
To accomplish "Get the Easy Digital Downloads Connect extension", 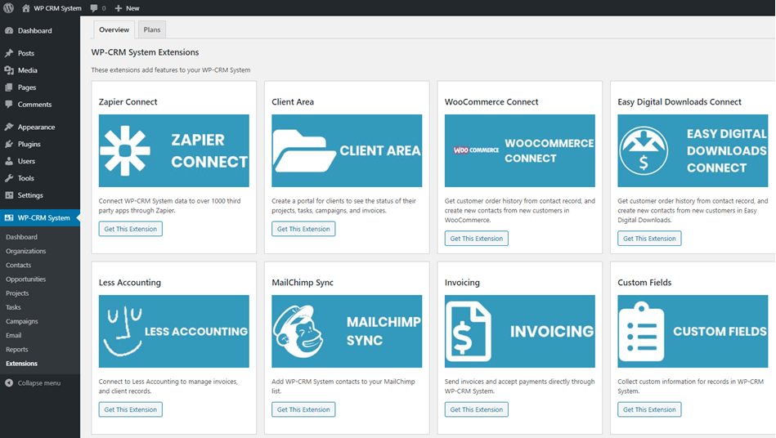I will point(649,239).
